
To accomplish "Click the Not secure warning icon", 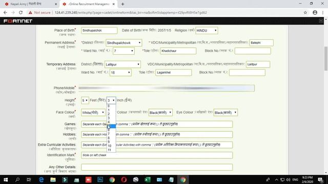I will click(x=31, y=12).
